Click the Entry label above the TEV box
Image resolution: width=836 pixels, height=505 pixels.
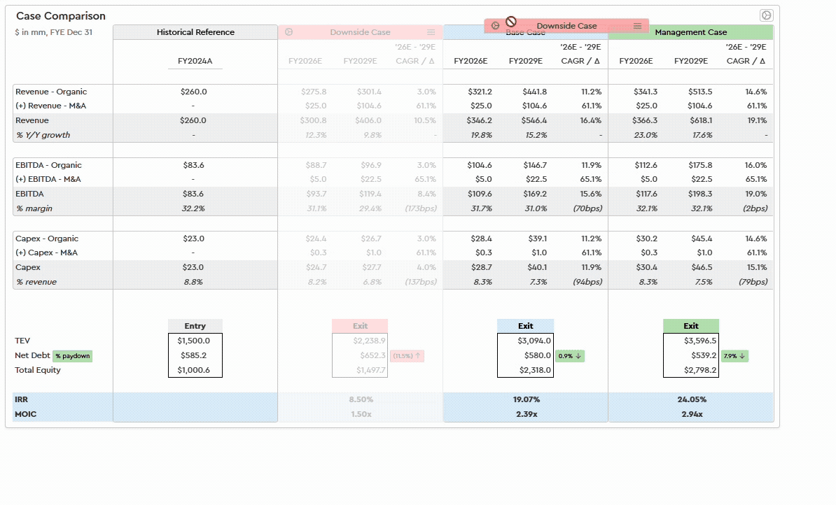[195, 326]
